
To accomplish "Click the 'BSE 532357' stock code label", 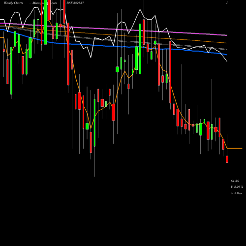I will [x=75, y=3].
